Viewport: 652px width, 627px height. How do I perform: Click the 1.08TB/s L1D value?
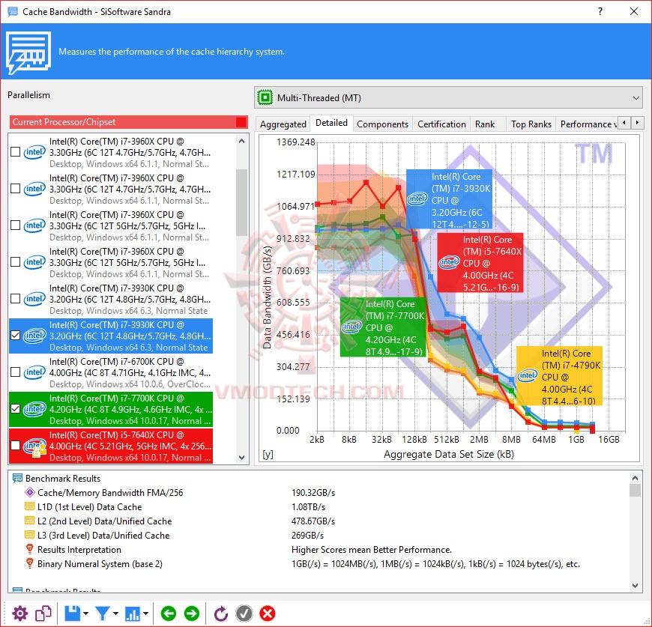(x=308, y=506)
